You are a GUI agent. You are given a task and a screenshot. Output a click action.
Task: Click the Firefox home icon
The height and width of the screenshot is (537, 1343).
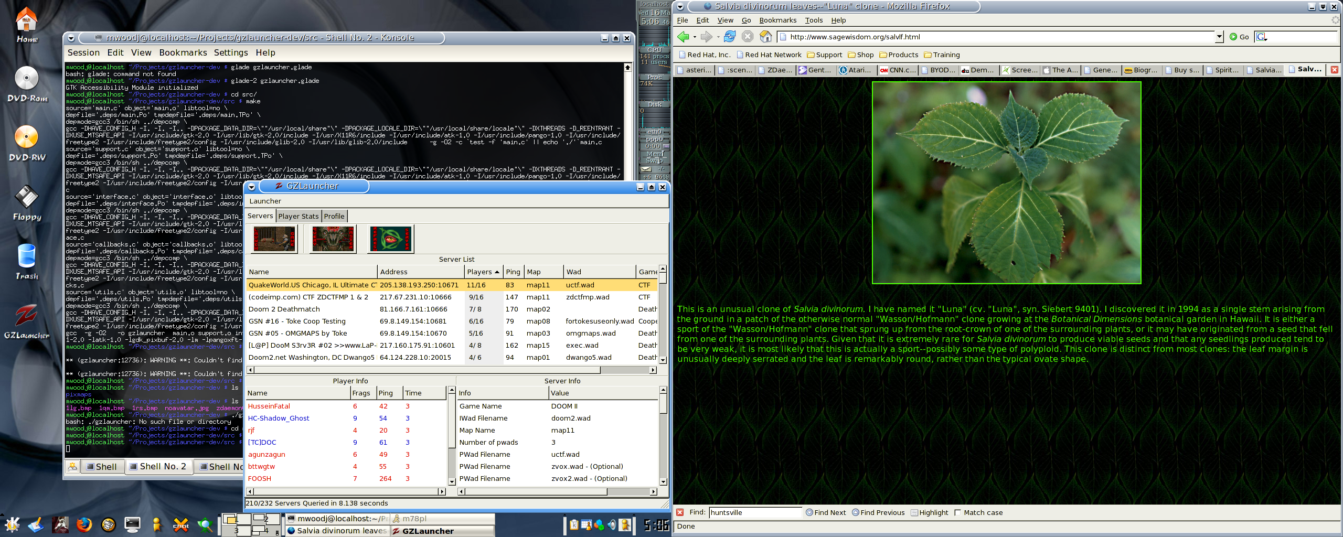(x=766, y=37)
